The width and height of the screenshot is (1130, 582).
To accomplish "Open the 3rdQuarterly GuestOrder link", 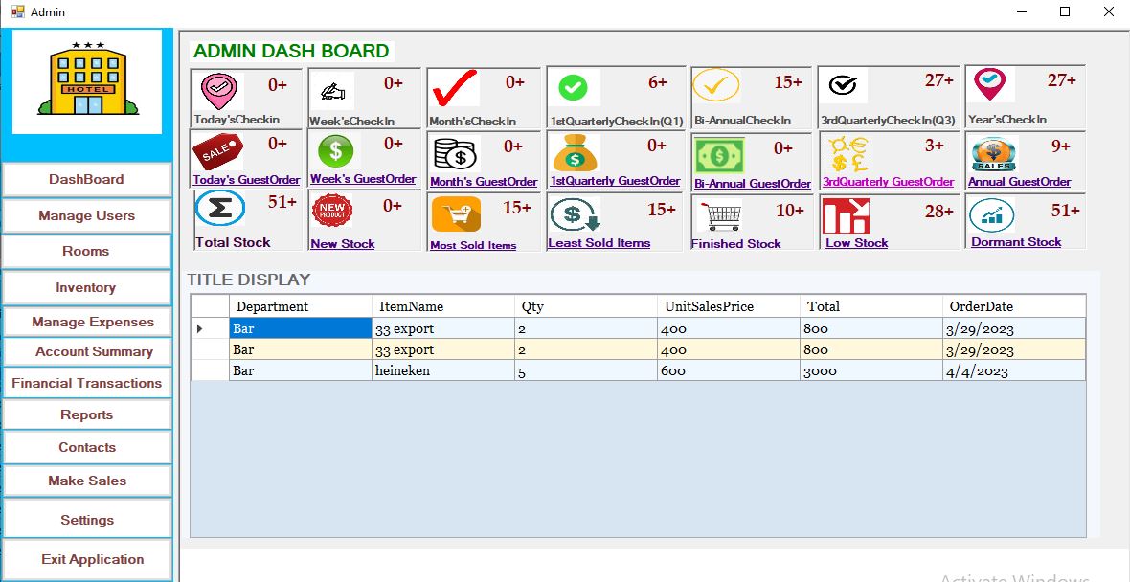I will (888, 182).
